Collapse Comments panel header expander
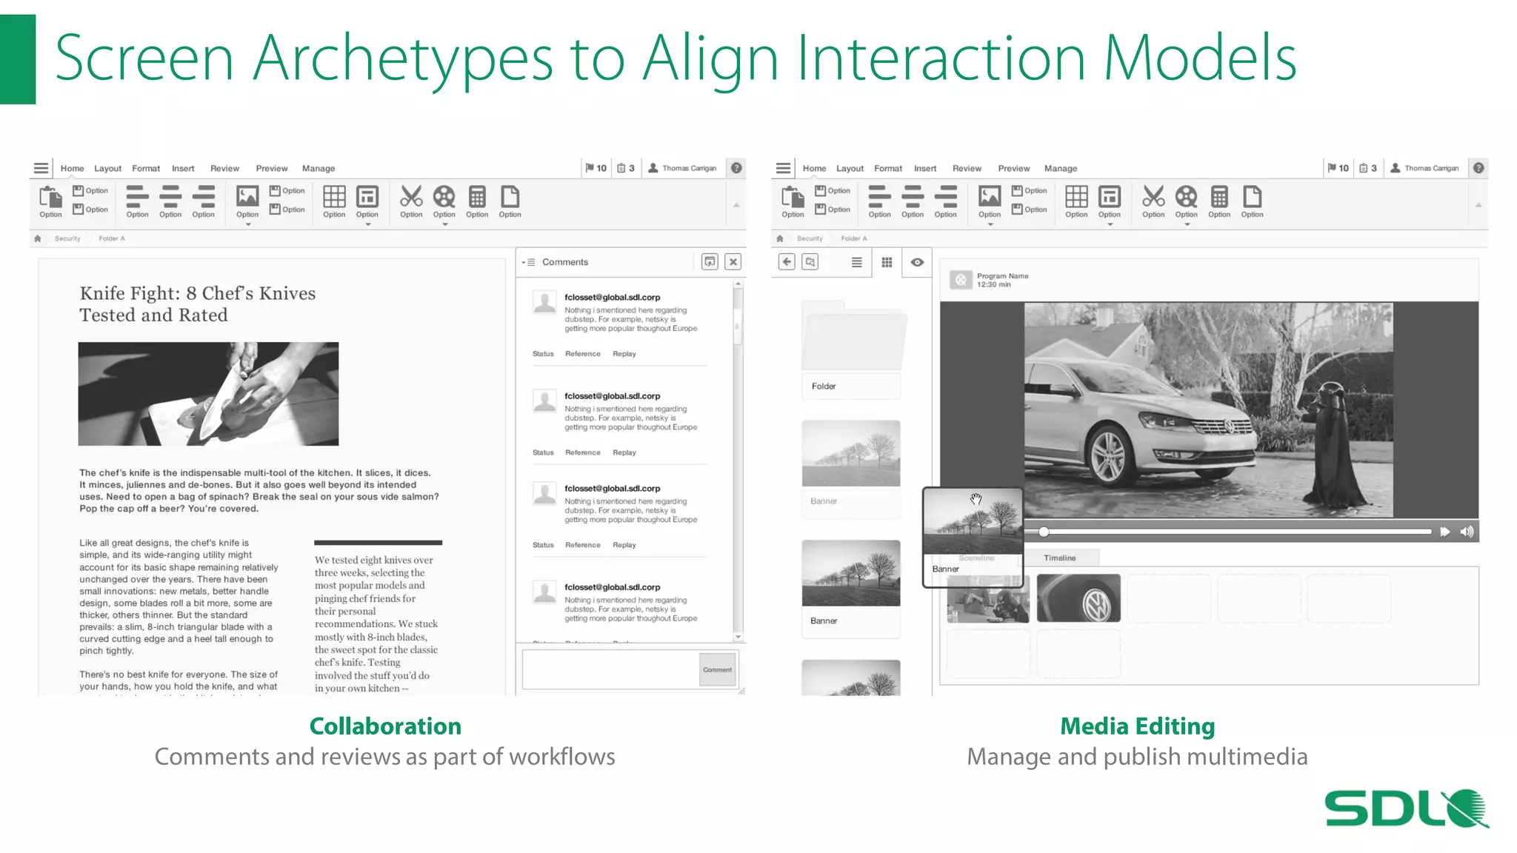Viewport: 1517px width, 853px height. 528,262
